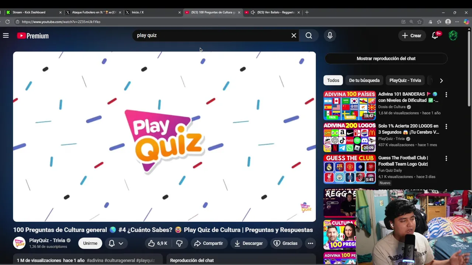Open more video actions ellipsis
Image resolution: width=472 pixels, height=265 pixels.
pyautogui.click(x=310, y=243)
